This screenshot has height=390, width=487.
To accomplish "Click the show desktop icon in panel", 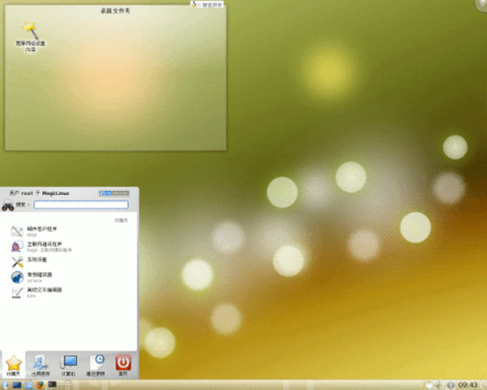I will click(17, 385).
